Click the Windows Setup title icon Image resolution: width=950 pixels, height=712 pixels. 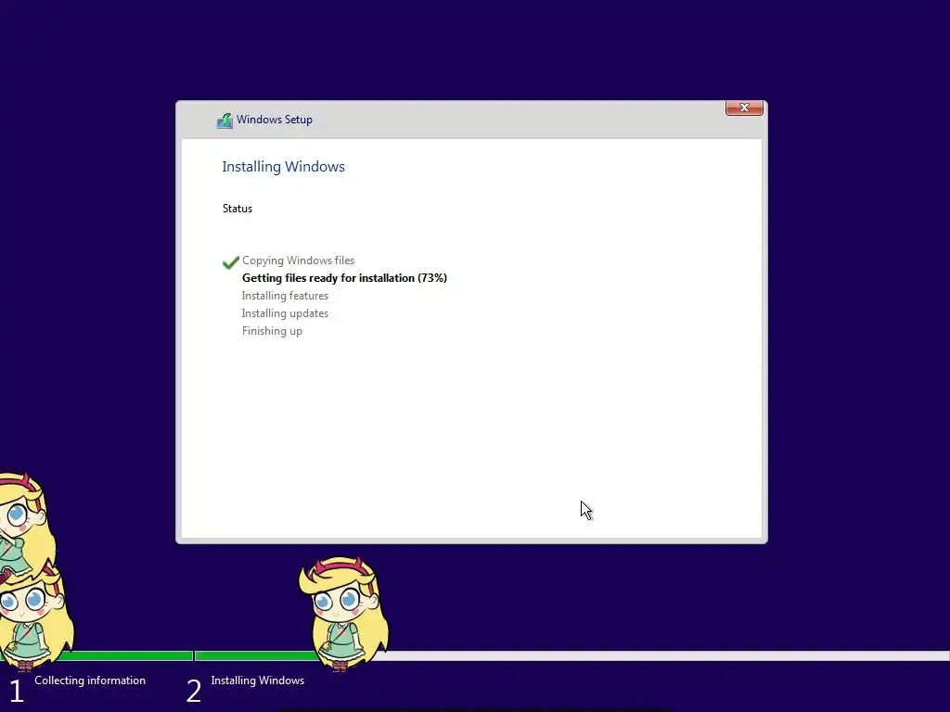click(225, 121)
